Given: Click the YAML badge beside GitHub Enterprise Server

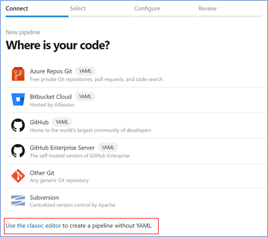Looking at the screenshot, I should pyautogui.click(x=108, y=147).
